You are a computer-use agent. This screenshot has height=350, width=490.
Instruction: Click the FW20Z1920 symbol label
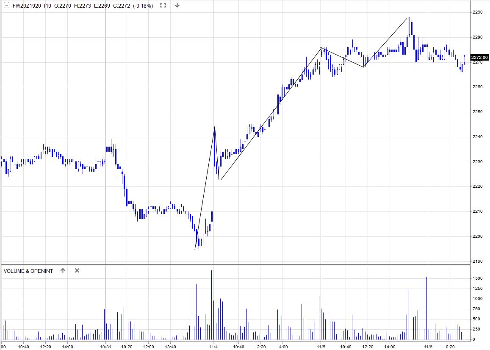(27, 6)
